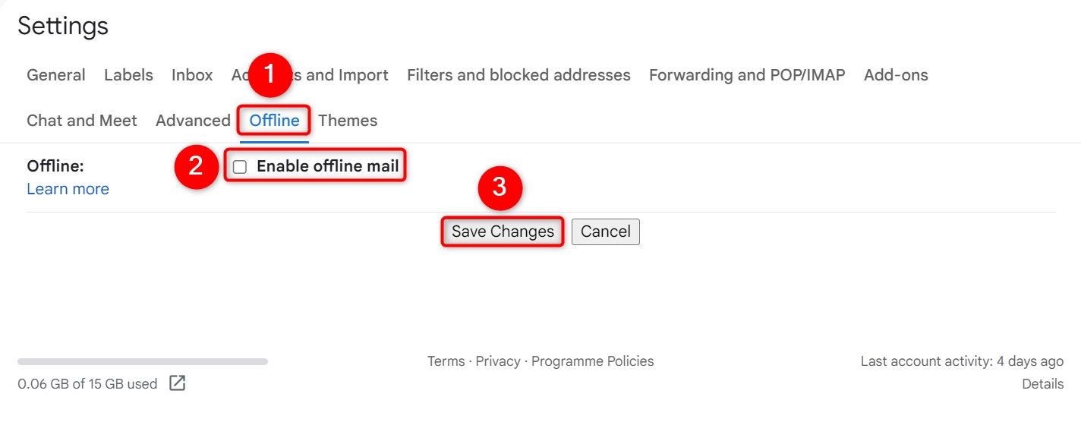Viewport: 1081px width, 422px height.
Task: Click the Save Changes button
Action: click(503, 231)
